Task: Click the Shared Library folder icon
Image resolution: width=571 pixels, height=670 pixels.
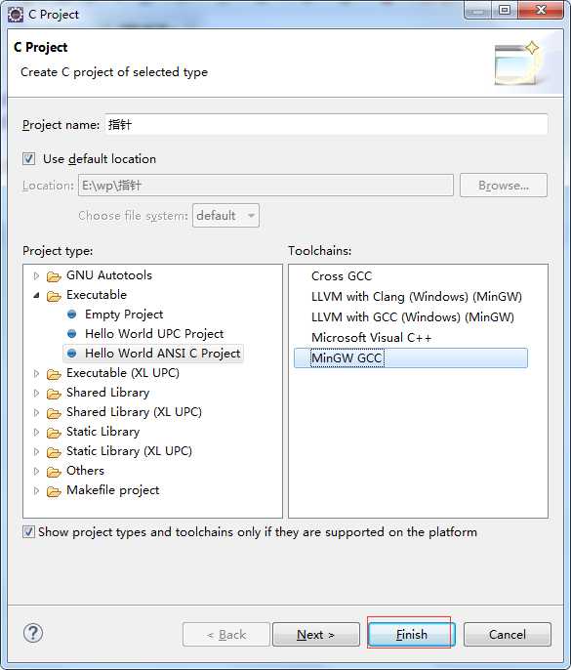Action: click(54, 394)
